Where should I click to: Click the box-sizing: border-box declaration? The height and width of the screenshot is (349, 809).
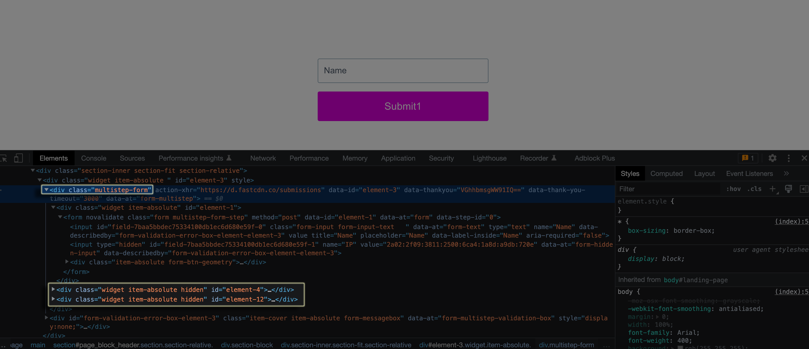click(x=671, y=230)
